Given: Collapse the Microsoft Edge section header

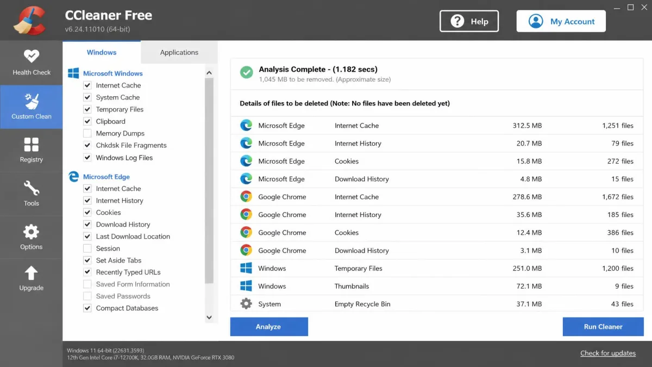Looking at the screenshot, I should click(106, 177).
